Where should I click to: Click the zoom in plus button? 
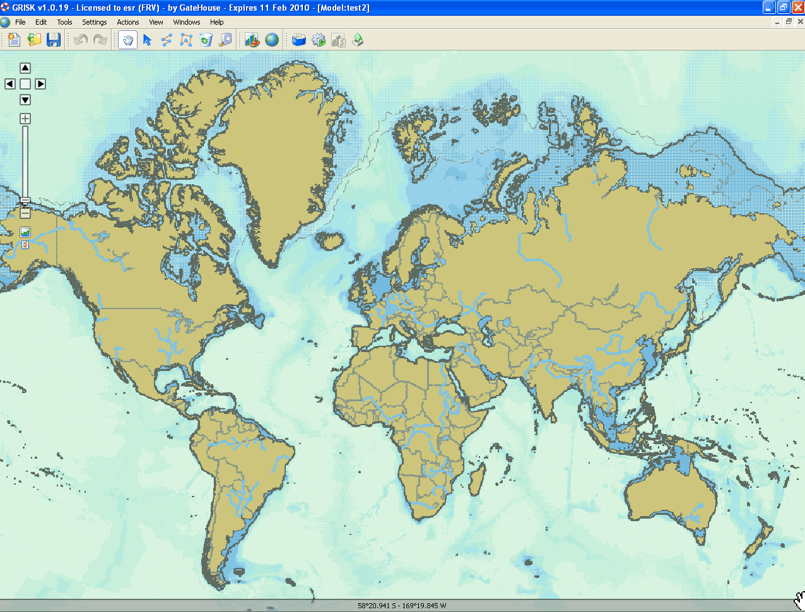25,119
